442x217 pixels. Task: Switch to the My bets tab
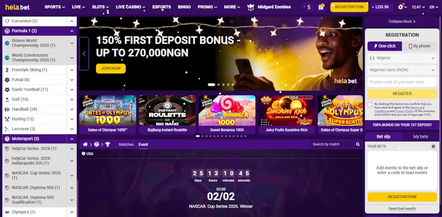pos(421,137)
